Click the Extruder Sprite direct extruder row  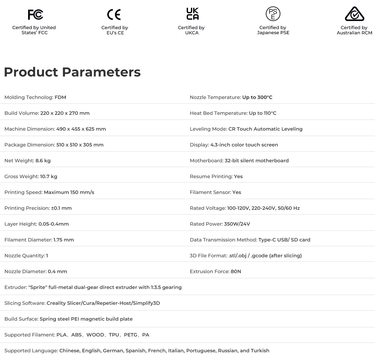(93, 287)
